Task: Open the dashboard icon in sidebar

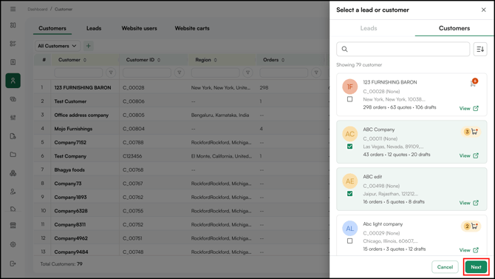Action: click(x=13, y=25)
